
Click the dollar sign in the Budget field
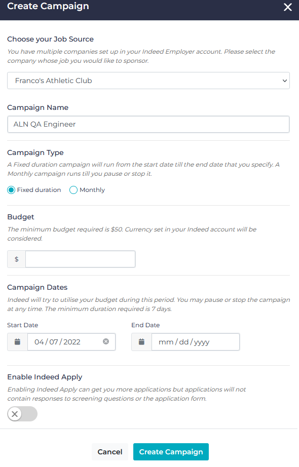16,259
